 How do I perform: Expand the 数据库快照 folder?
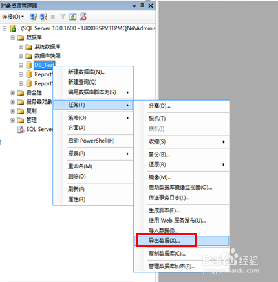(21, 56)
